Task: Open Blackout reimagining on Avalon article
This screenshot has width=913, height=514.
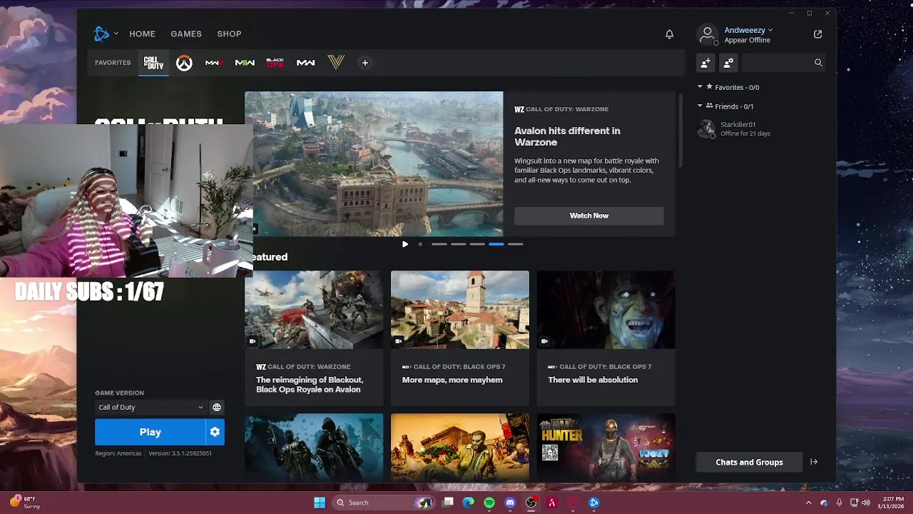Action: [310, 385]
